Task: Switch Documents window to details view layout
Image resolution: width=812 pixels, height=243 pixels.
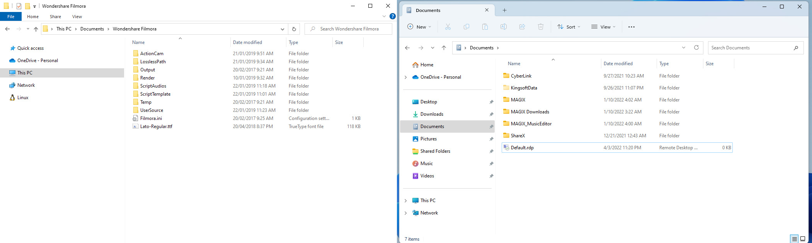Action: pyautogui.click(x=794, y=239)
